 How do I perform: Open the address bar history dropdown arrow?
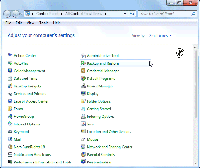125,14
